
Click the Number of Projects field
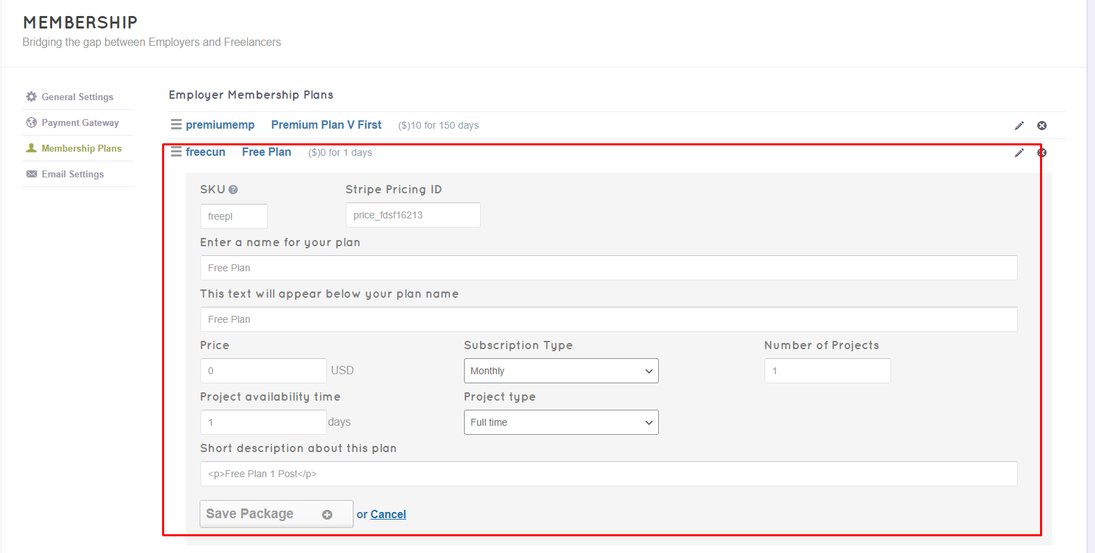click(827, 371)
